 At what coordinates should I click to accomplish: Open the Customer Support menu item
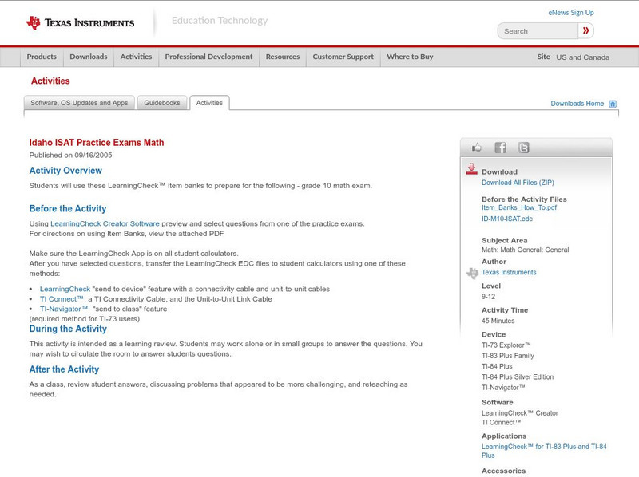click(343, 57)
